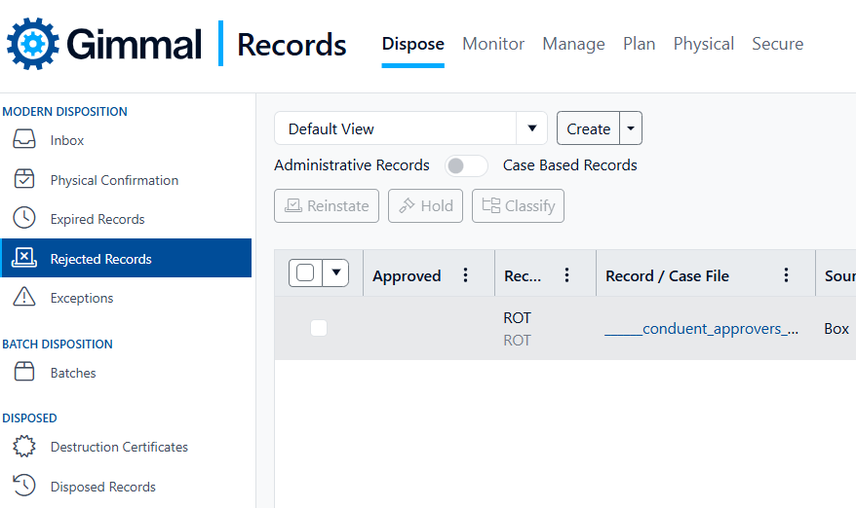Click the Exceptions warning triangle icon
Screen dimensions: 856x508
(24, 298)
